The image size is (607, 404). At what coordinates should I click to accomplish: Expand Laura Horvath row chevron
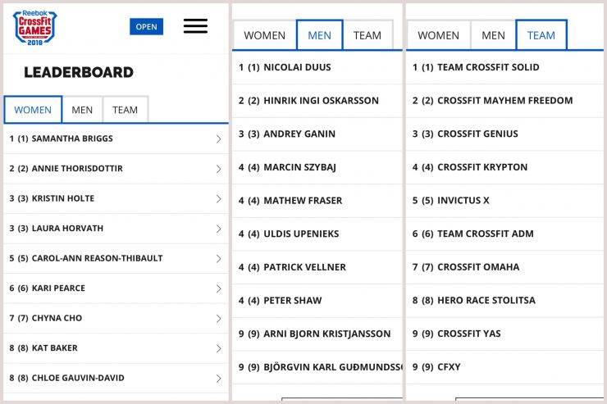coord(219,229)
